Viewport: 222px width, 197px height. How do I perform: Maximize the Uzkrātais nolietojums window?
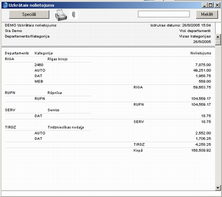tap(210, 5)
